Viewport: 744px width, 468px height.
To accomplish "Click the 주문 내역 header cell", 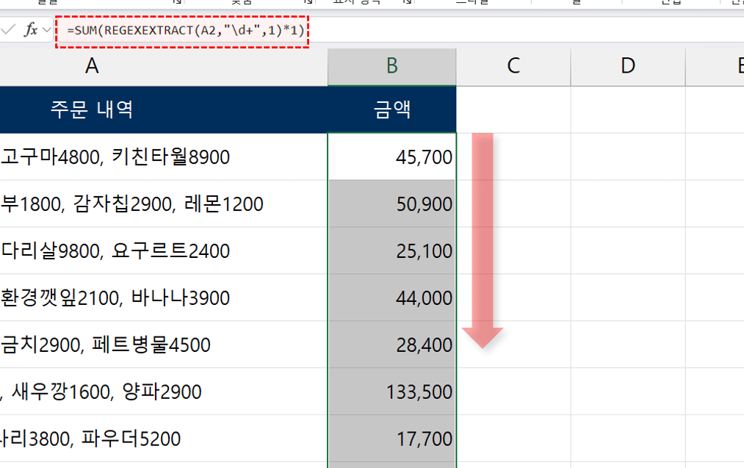I will click(91, 109).
